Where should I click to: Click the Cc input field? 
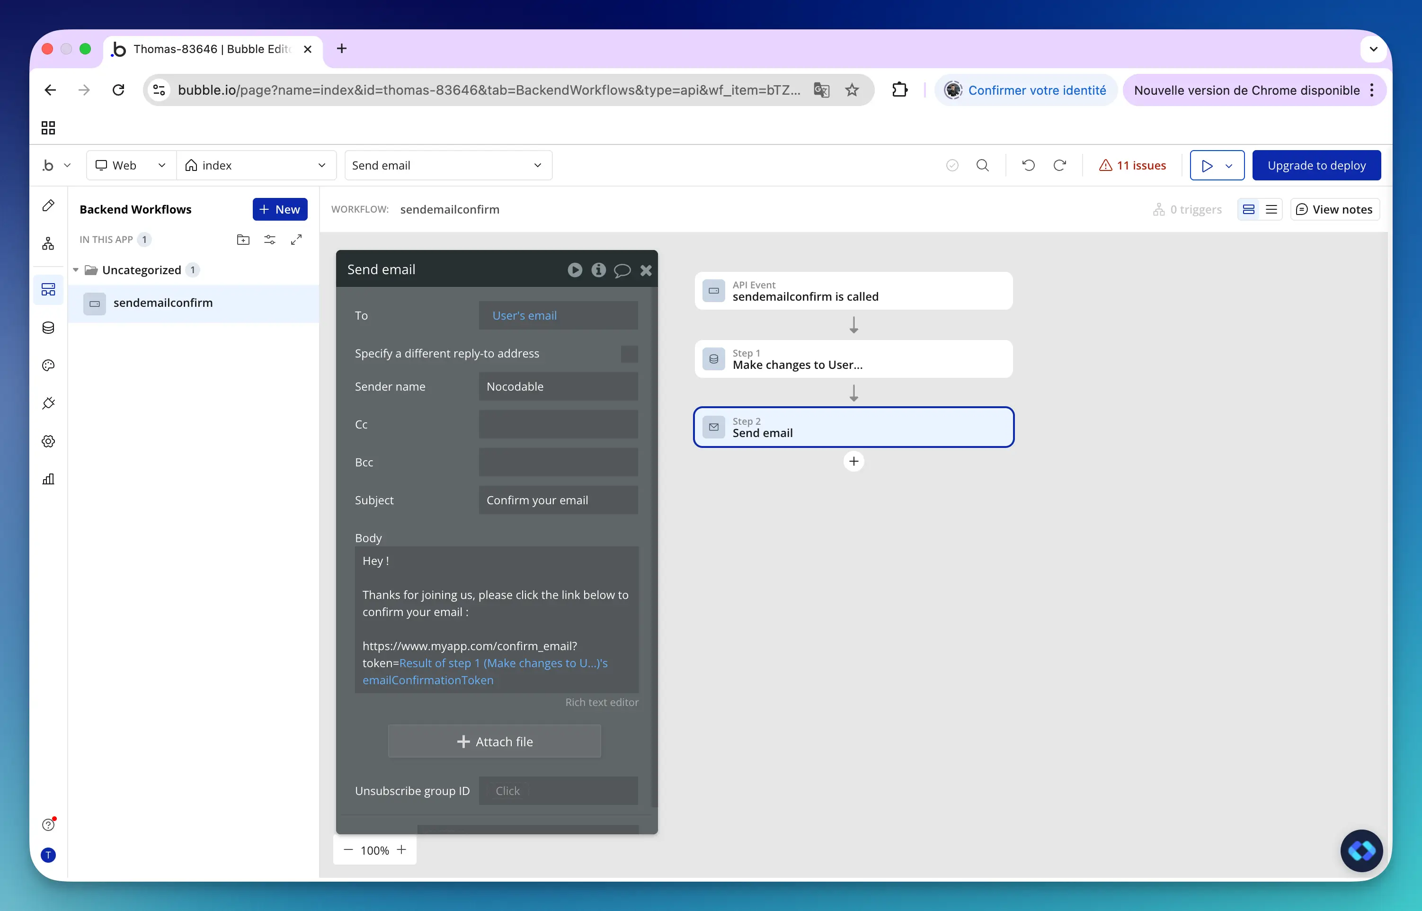(x=558, y=425)
